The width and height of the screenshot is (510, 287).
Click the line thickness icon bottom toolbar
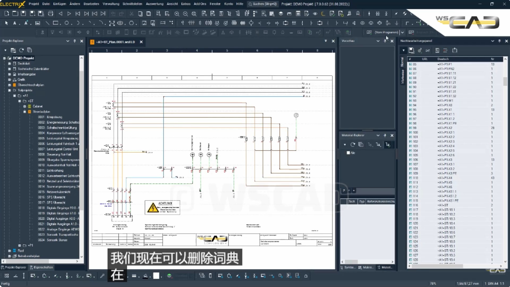coord(134,276)
